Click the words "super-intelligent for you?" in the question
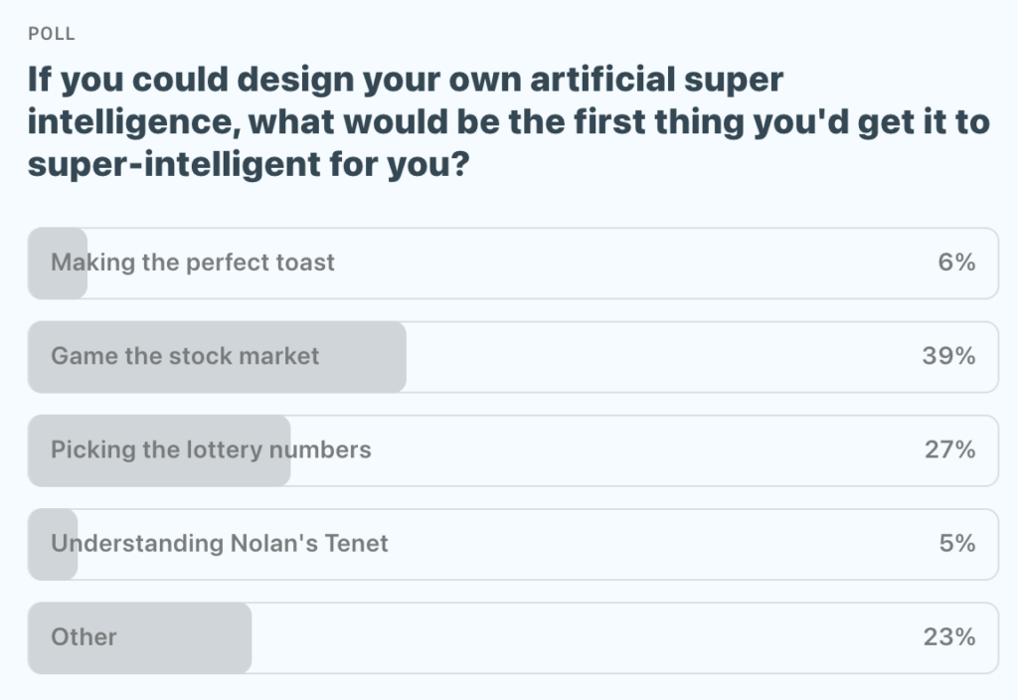The width and height of the screenshot is (1018, 700). pos(249,164)
